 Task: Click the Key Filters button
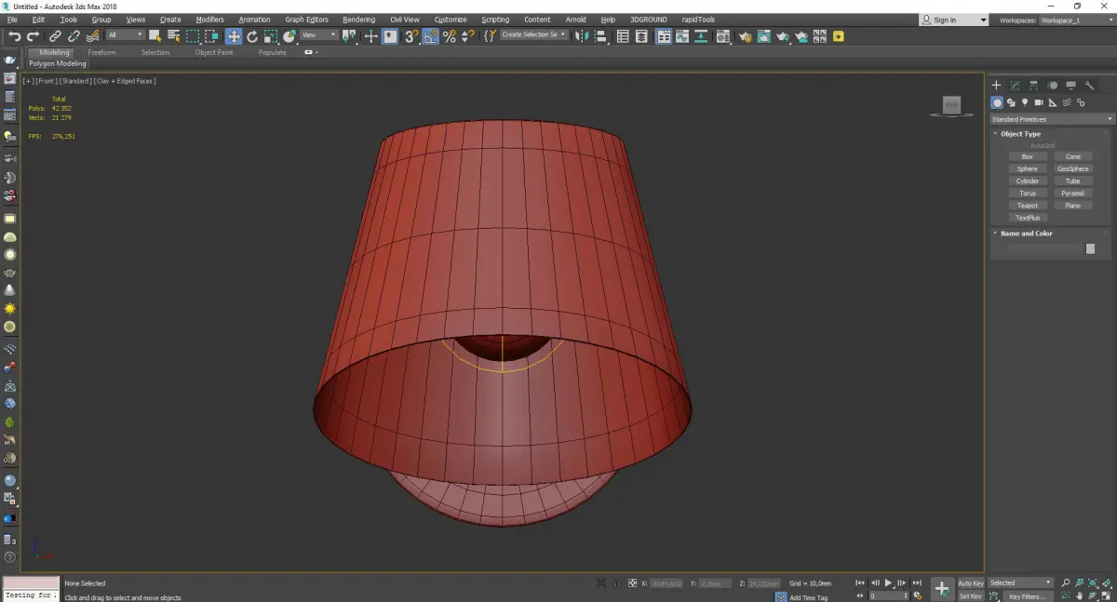pyautogui.click(x=1027, y=596)
